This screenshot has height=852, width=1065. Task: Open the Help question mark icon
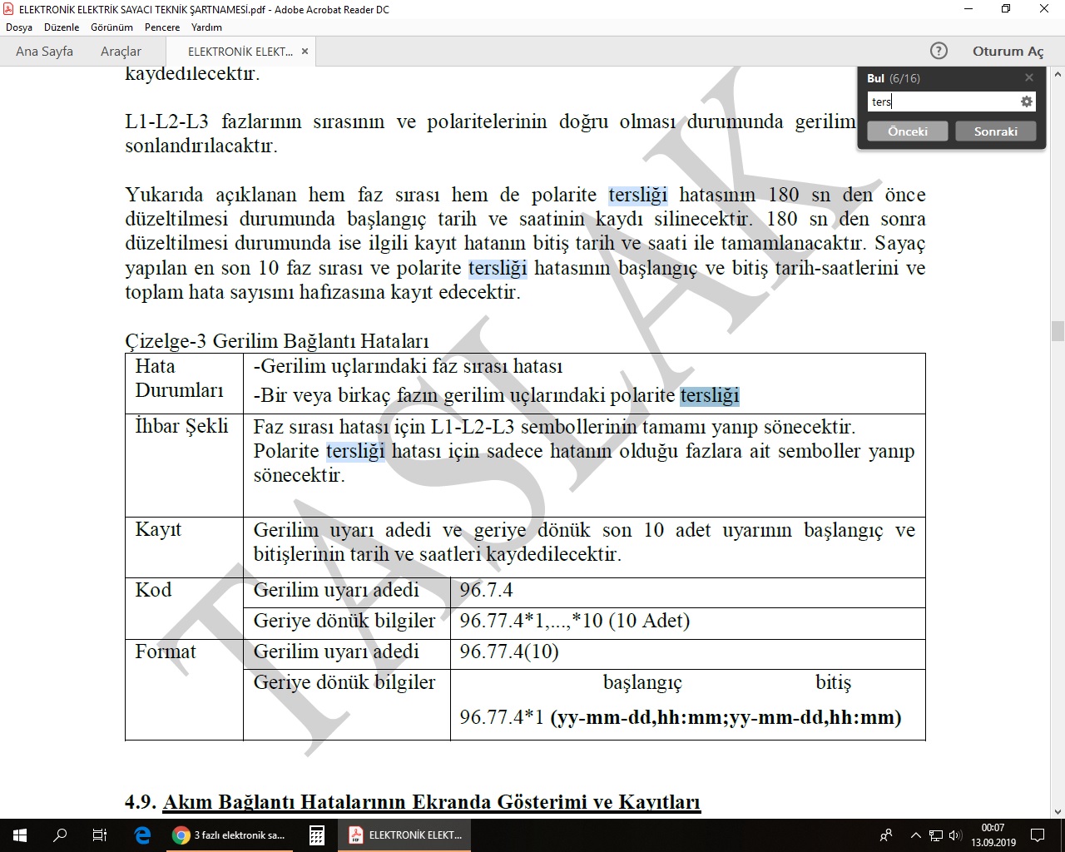tap(939, 51)
